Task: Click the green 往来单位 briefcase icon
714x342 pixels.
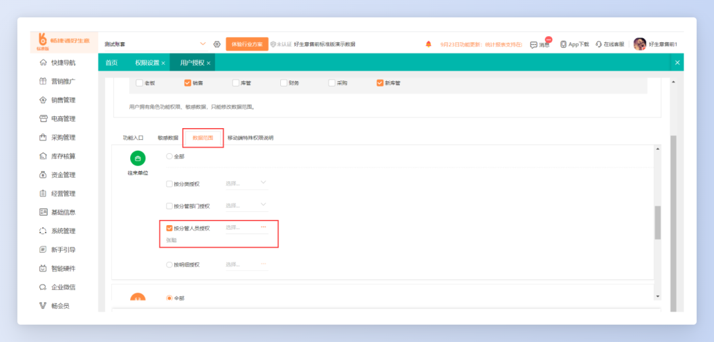Action: point(138,158)
